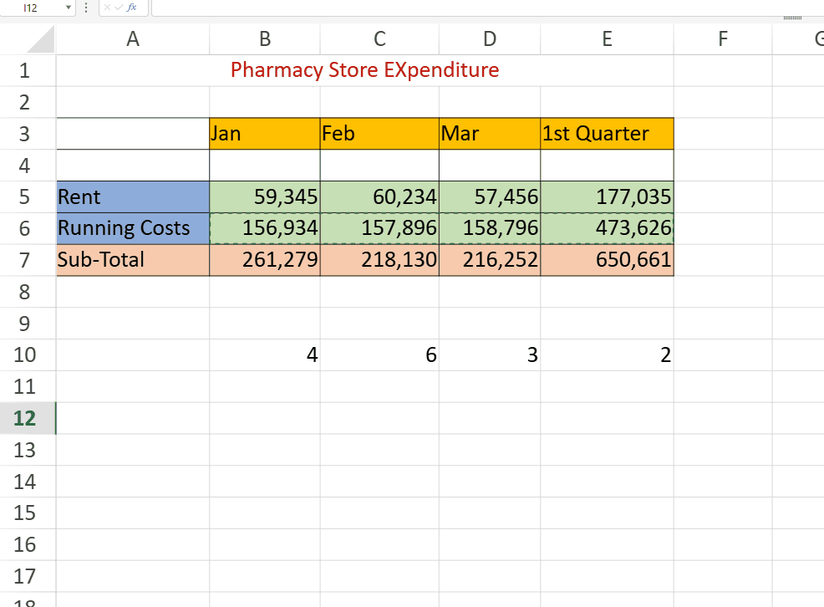This screenshot has width=824, height=607.
Task: Select the cell with 156,934
Action: pyautogui.click(x=265, y=228)
